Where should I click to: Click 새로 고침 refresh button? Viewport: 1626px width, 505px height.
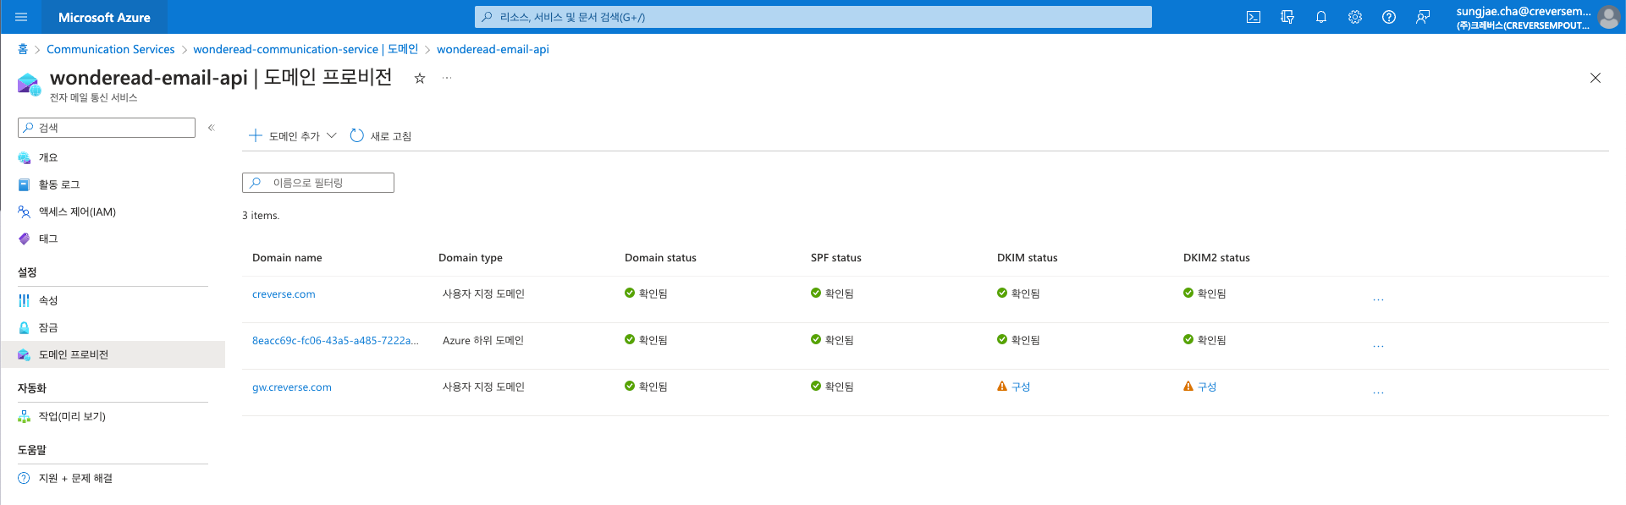pos(381,136)
